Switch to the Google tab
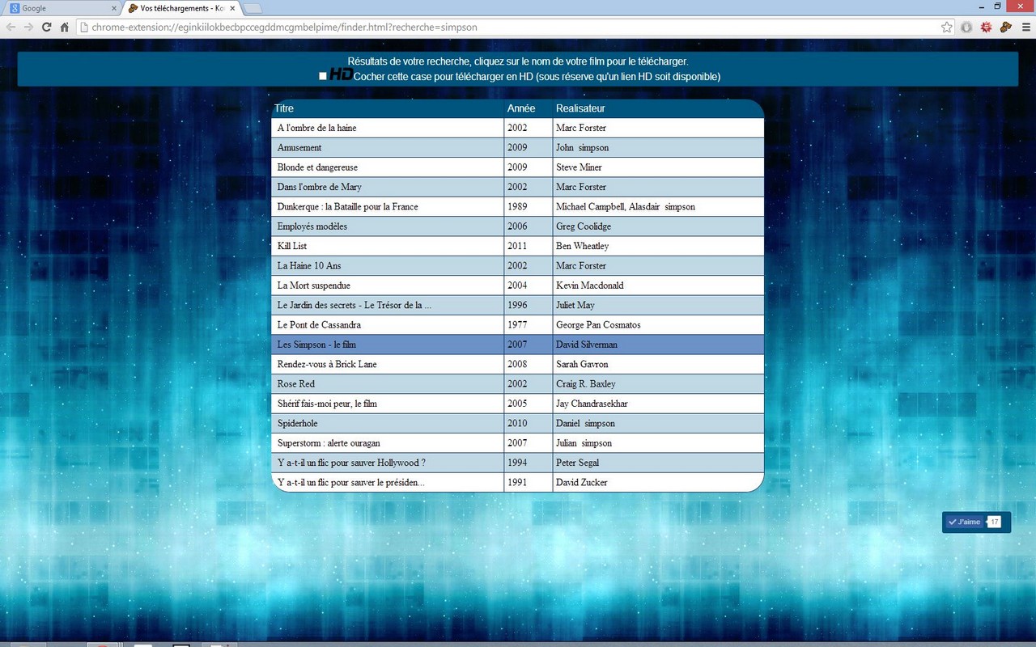Viewport: 1036px width, 647px height. coord(62,8)
